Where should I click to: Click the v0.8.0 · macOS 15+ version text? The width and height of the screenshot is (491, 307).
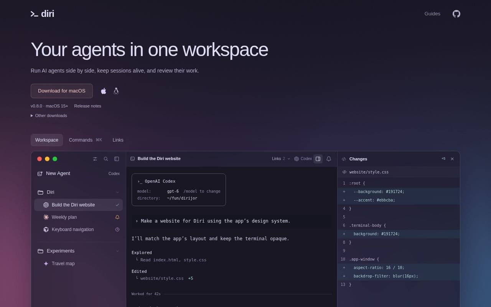49,106
